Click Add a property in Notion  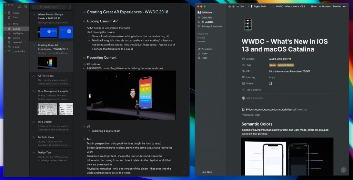[252, 90]
